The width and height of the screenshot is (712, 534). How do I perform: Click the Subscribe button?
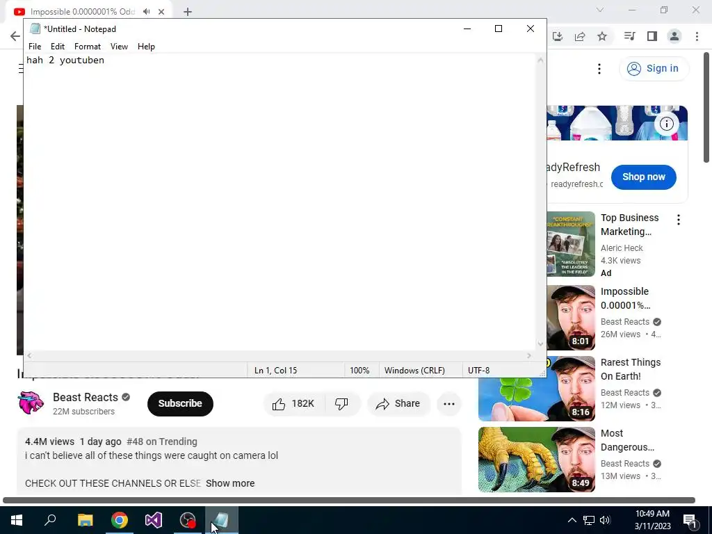point(180,403)
